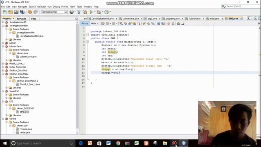The image size is (261, 147).
Task: Run the project with green play icon
Action: click(91, 12)
